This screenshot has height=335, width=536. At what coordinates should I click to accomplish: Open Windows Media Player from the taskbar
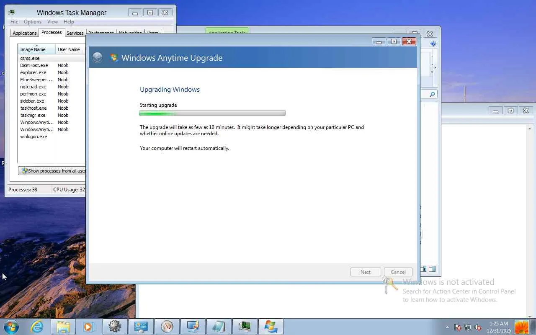coord(88,327)
